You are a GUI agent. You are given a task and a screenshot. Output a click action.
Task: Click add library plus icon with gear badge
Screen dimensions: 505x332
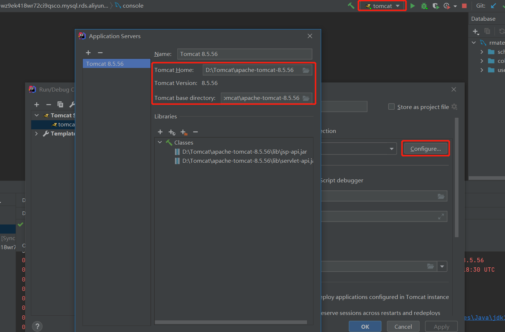point(172,132)
